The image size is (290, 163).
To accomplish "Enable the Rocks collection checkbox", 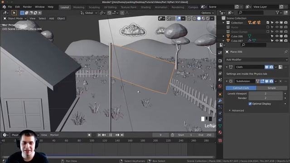I will (268, 27).
